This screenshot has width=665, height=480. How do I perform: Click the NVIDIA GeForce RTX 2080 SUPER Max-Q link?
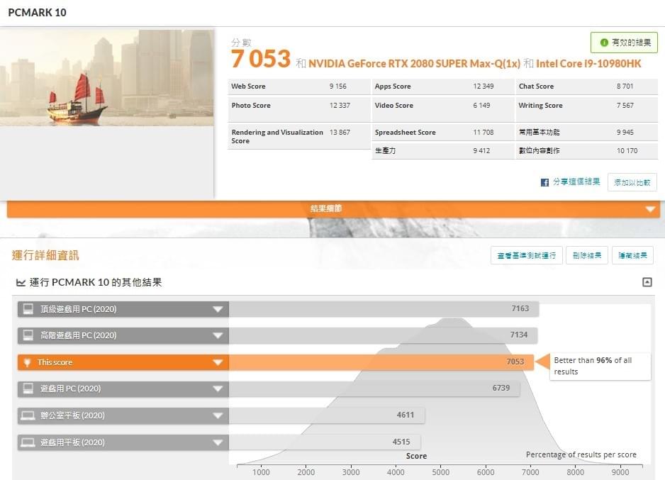tap(414, 64)
